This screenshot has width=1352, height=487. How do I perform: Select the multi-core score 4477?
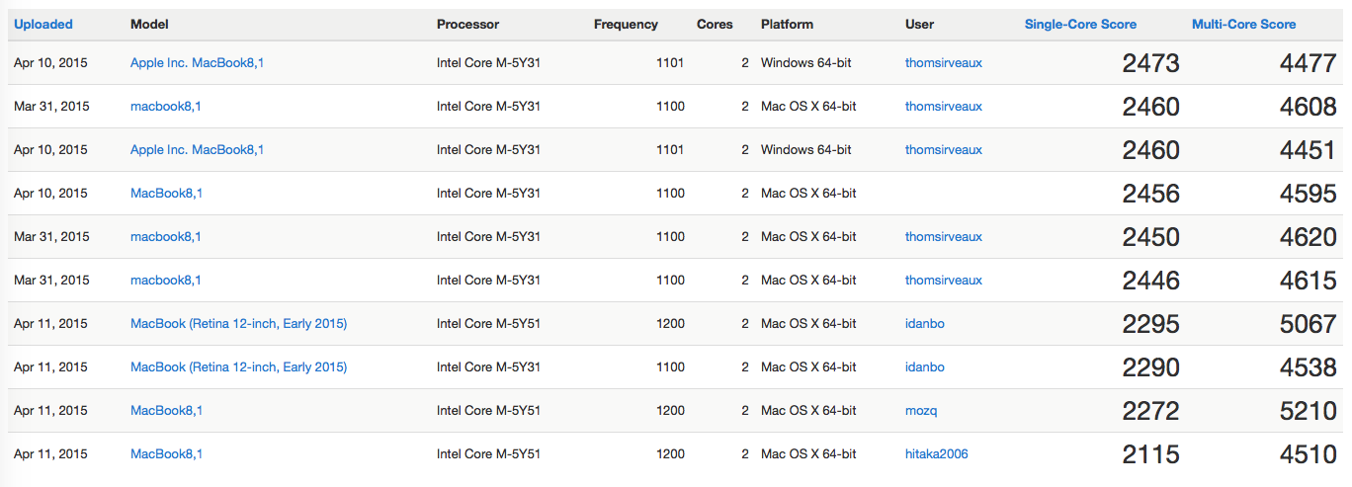(1309, 63)
